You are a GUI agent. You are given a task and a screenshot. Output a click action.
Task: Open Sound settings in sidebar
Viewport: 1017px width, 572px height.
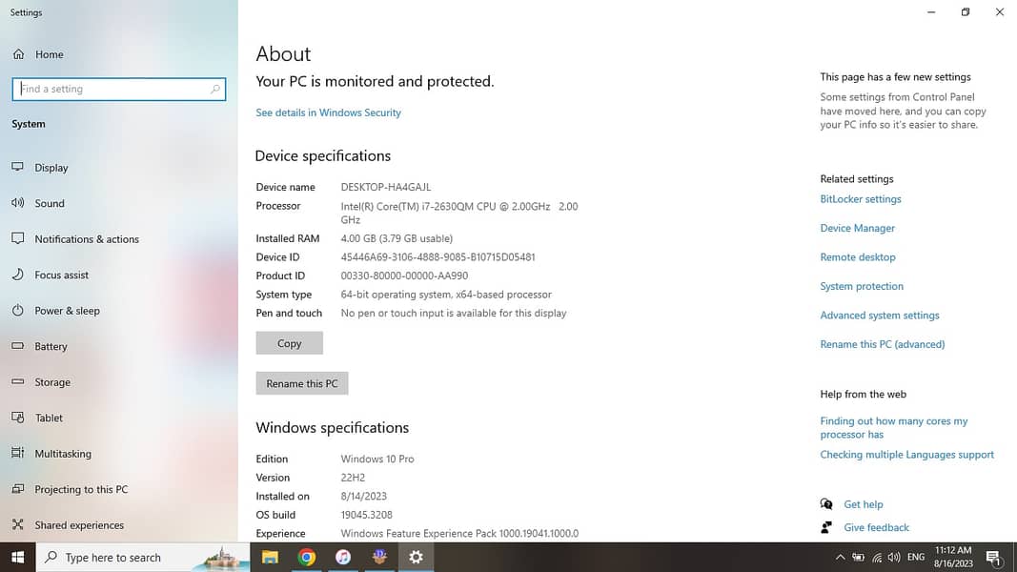(50, 203)
